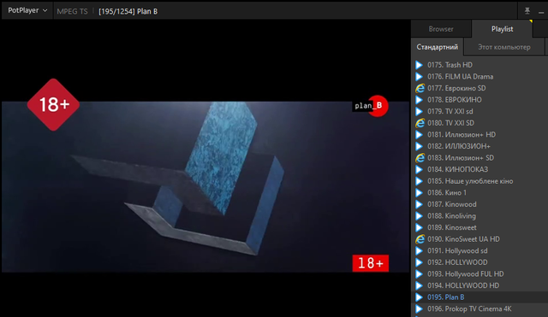Viewport: 548px width, 317px height.
Task: Open the Этот компьютер playlist tab
Action: (504, 47)
